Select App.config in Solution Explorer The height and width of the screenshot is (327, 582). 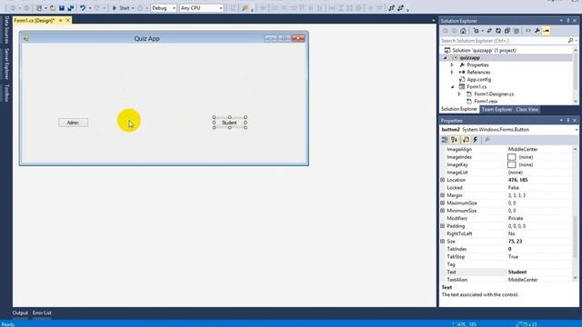click(x=479, y=79)
